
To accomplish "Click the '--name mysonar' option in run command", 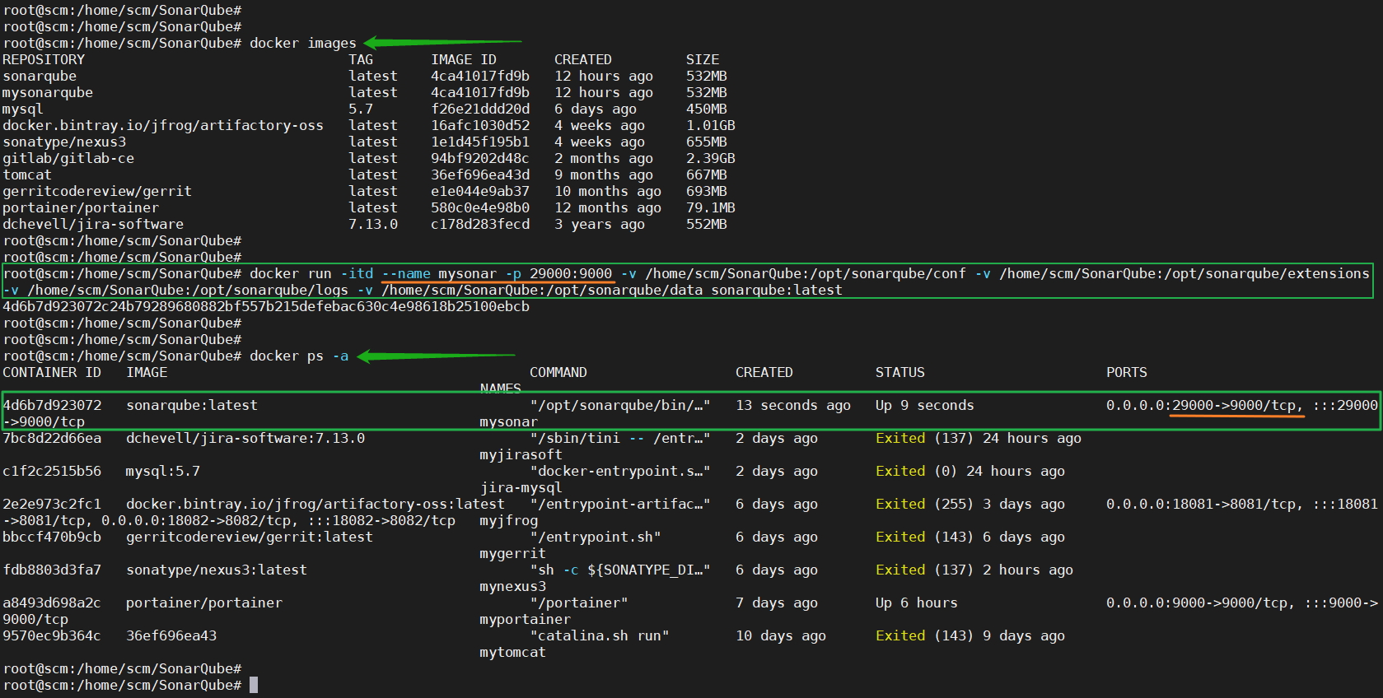I will 439,273.
